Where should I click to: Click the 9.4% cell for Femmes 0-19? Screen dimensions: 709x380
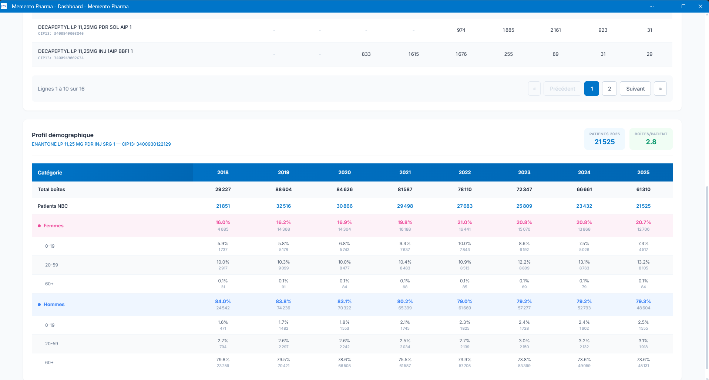[405, 246]
